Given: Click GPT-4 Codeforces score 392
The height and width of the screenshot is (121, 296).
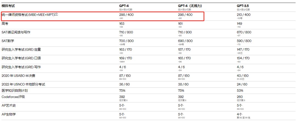Looking at the screenshot, I should click(x=122, y=97).
